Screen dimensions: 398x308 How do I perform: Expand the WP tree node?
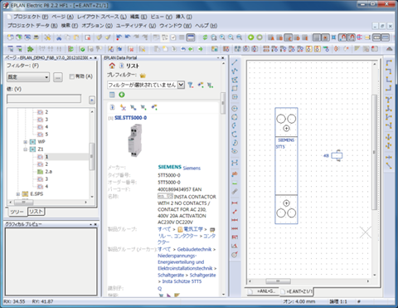tap(25, 142)
